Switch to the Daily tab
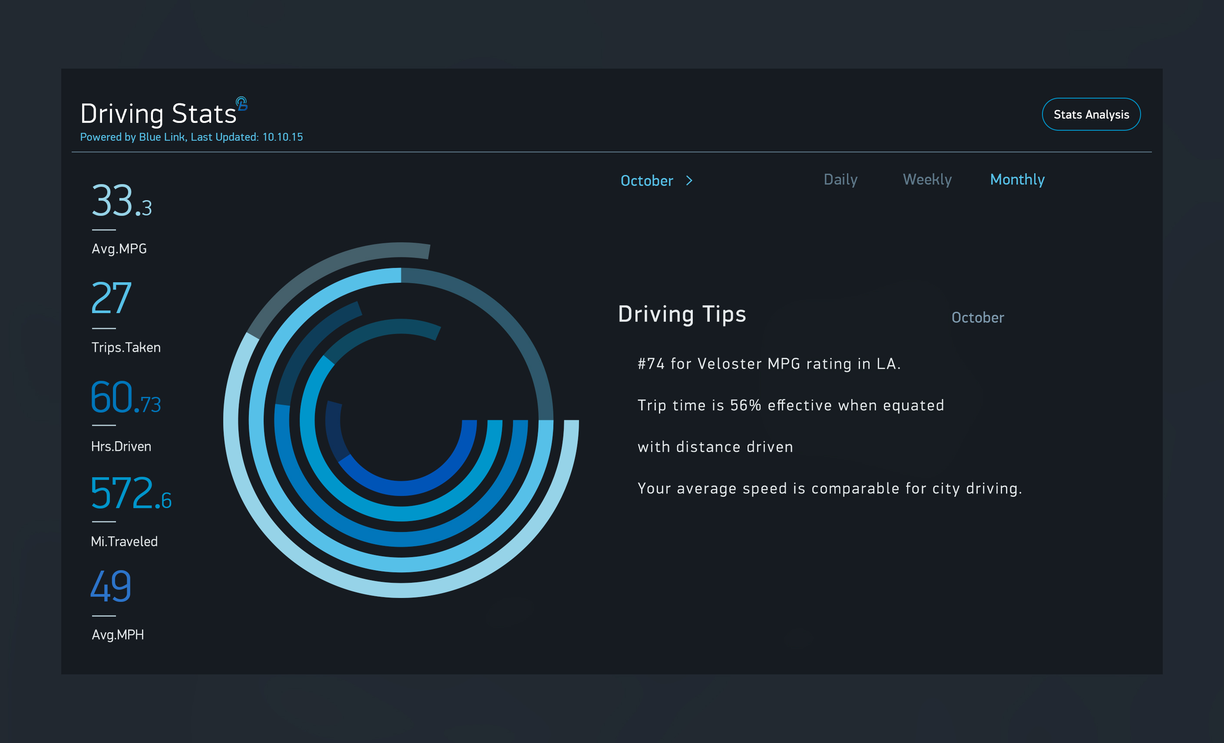This screenshot has height=743, width=1224. tap(840, 180)
